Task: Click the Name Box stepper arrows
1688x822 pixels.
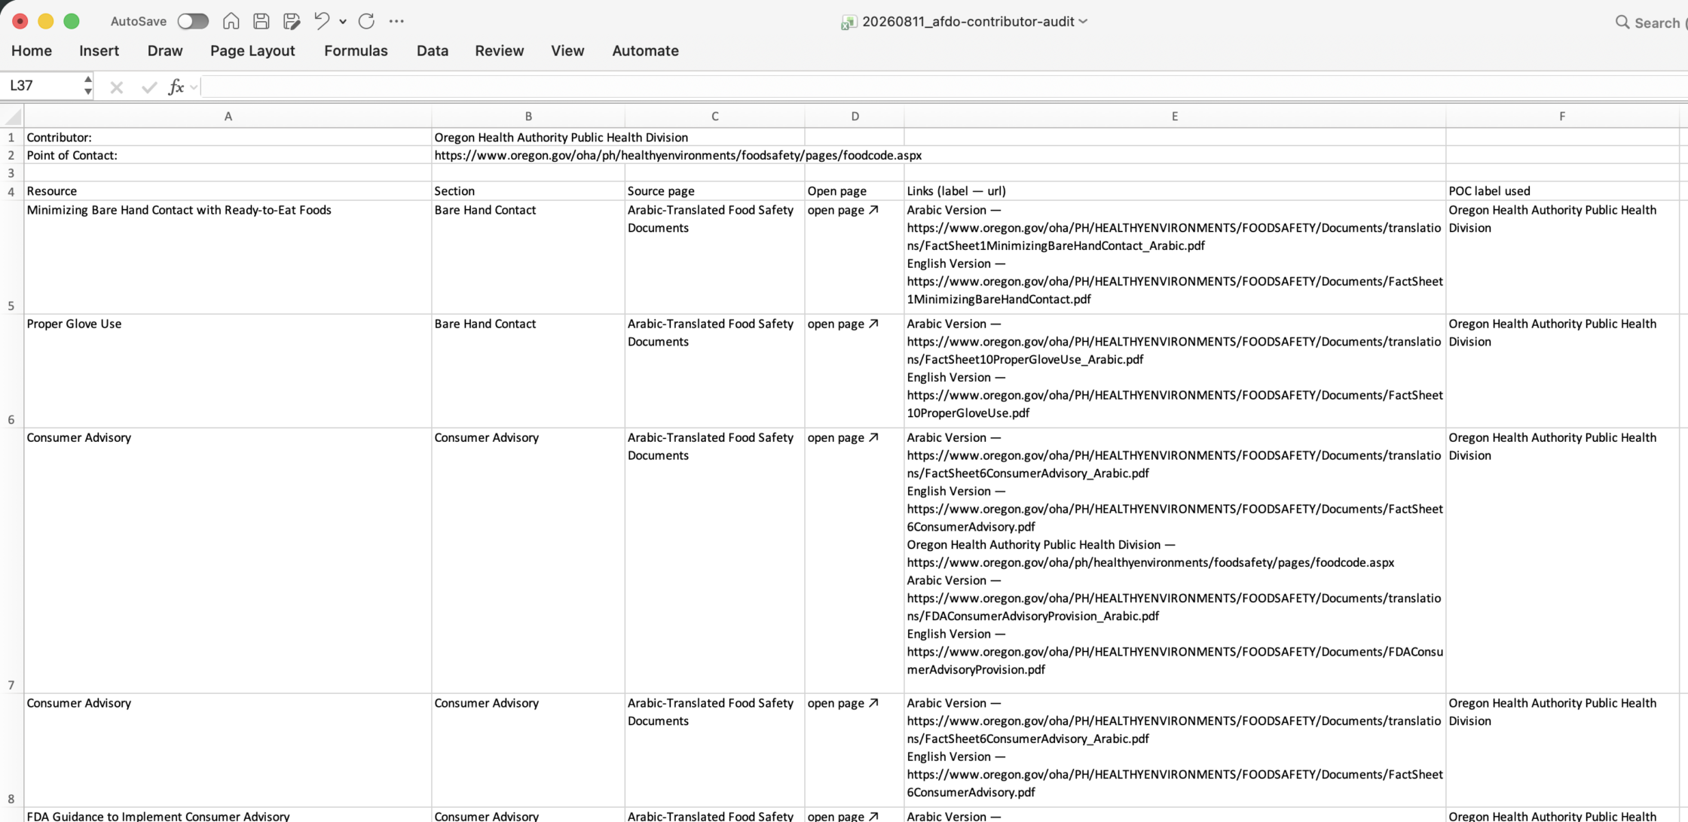Action: pos(88,86)
